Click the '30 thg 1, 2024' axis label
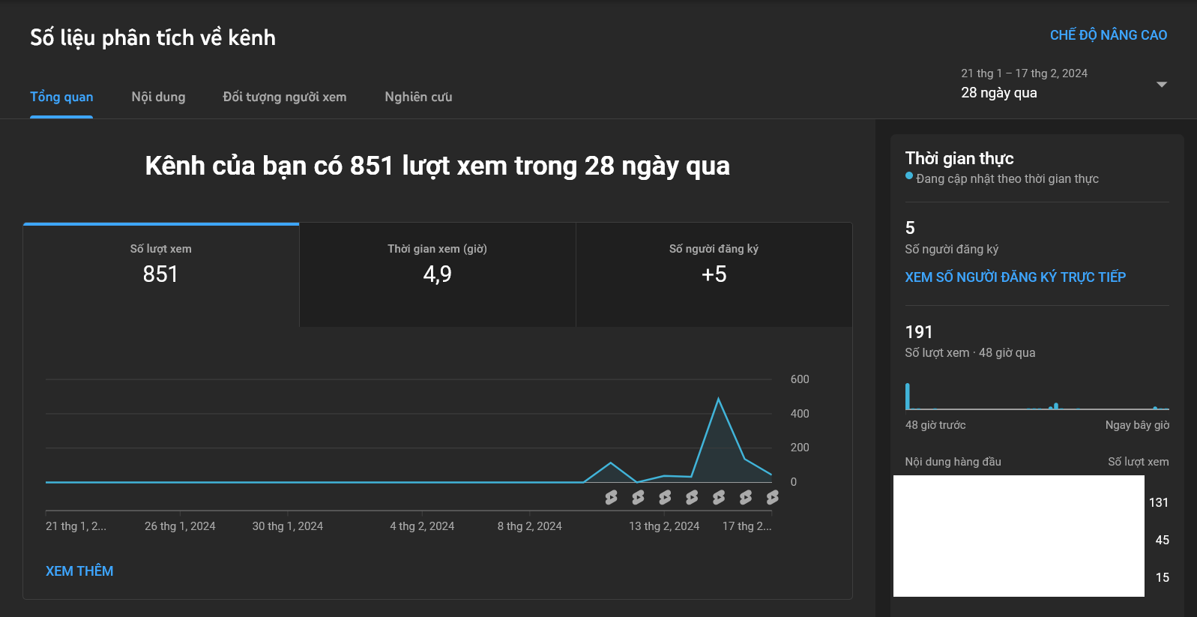Viewport: 1197px width, 617px height. (x=288, y=526)
